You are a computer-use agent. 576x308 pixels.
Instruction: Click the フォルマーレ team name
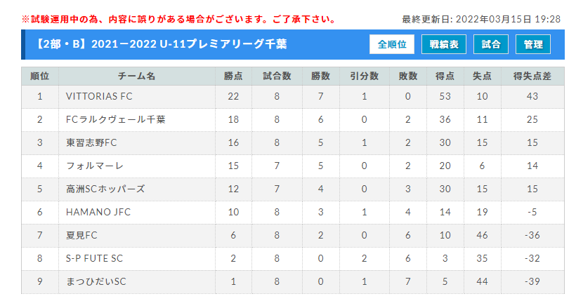click(94, 166)
